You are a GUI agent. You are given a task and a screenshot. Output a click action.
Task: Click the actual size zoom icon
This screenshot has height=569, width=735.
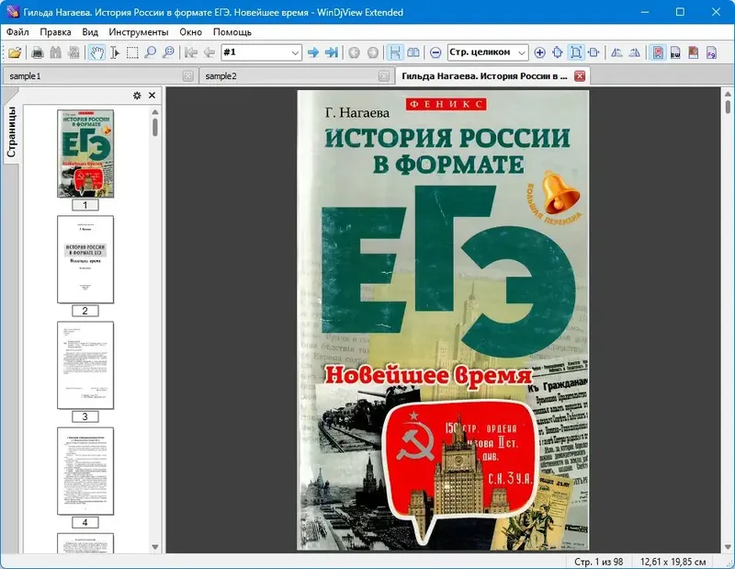tap(558, 52)
